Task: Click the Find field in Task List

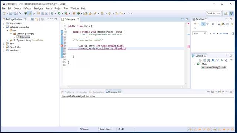Action: pyautogui.click(x=200, y=33)
